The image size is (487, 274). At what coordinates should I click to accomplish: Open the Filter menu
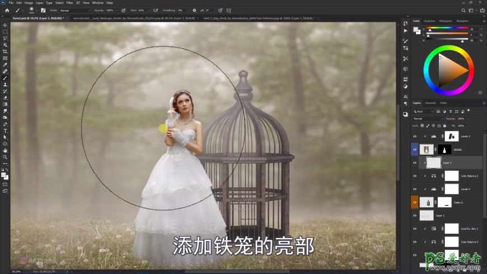point(69,2)
